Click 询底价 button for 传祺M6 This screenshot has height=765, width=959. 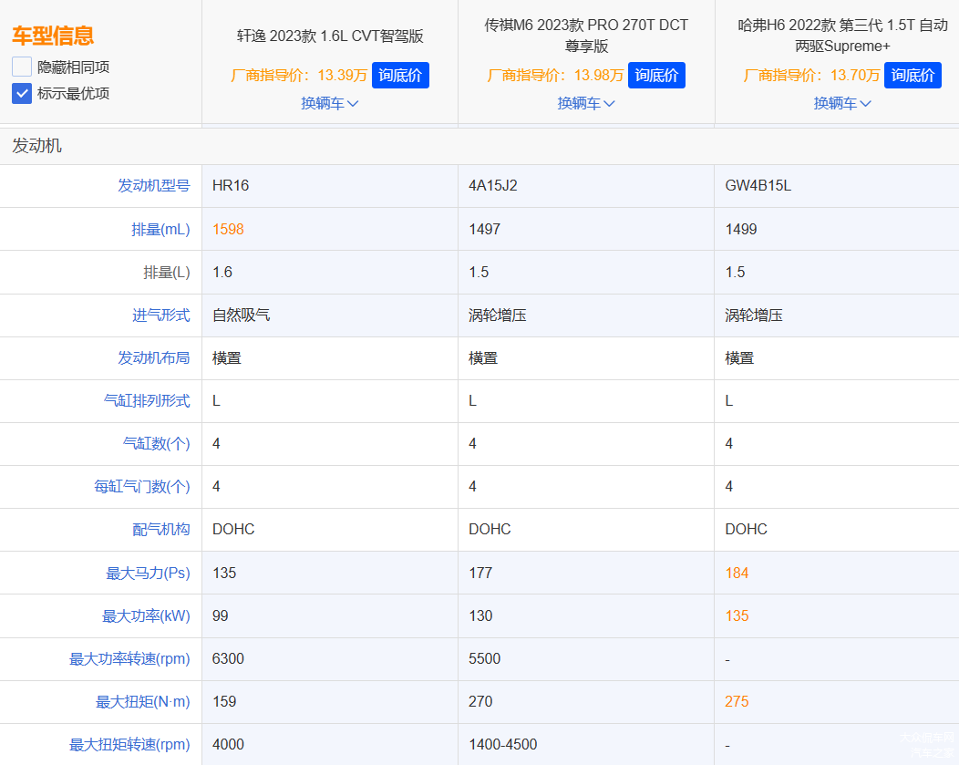656,76
